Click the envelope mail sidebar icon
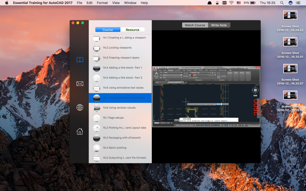Viewport: 306px width, 191px height. (79, 84)
